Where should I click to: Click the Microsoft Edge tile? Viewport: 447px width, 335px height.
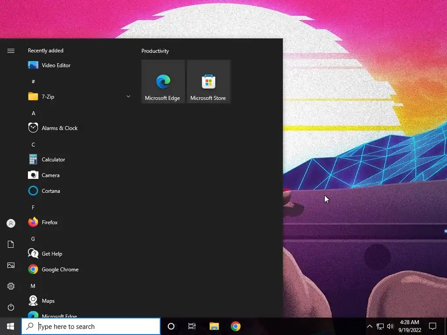(163, 82)
